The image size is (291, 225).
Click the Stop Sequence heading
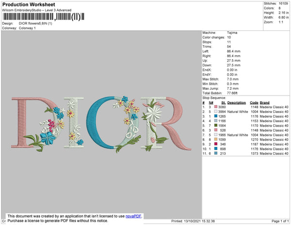(x=214, y=98)
